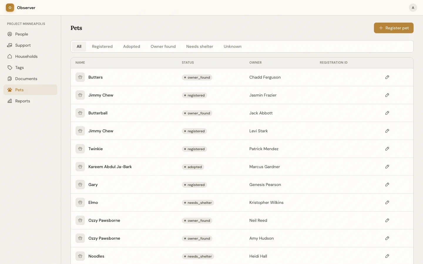Click the paw icon next to Twinkie

pyautogui.click(x=80, y=149)
